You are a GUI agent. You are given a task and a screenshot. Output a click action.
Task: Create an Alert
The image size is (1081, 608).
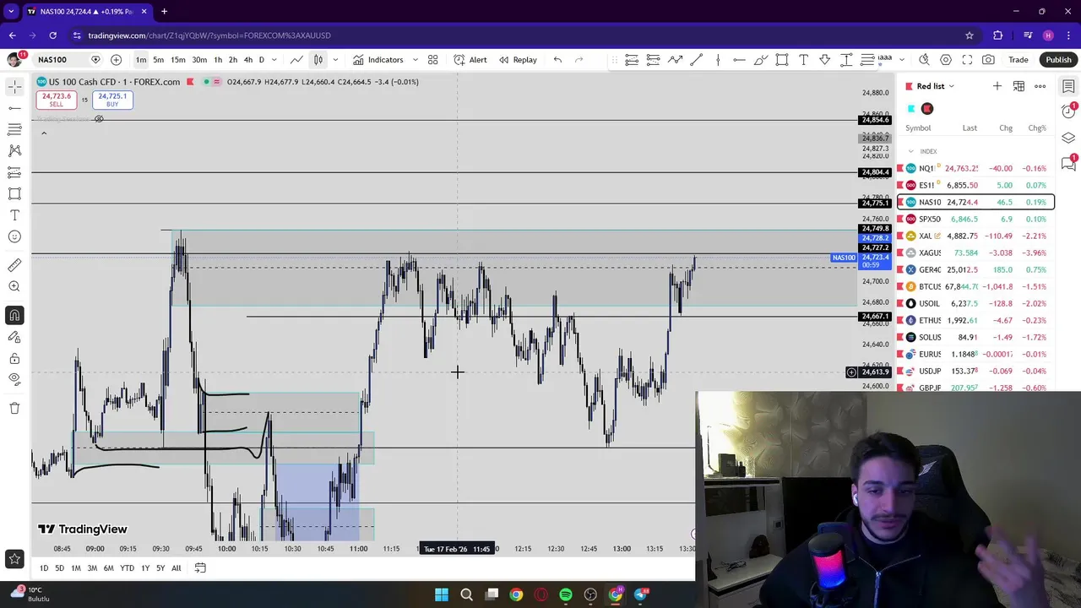[x=470, y=60]
